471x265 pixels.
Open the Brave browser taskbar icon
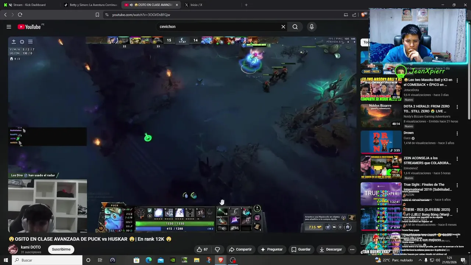pos(221,260)
